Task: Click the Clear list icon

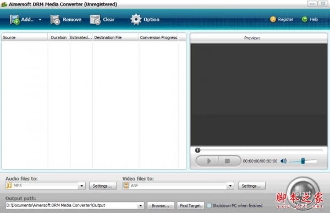Action: pyautogui.click(x=95, y=20)
